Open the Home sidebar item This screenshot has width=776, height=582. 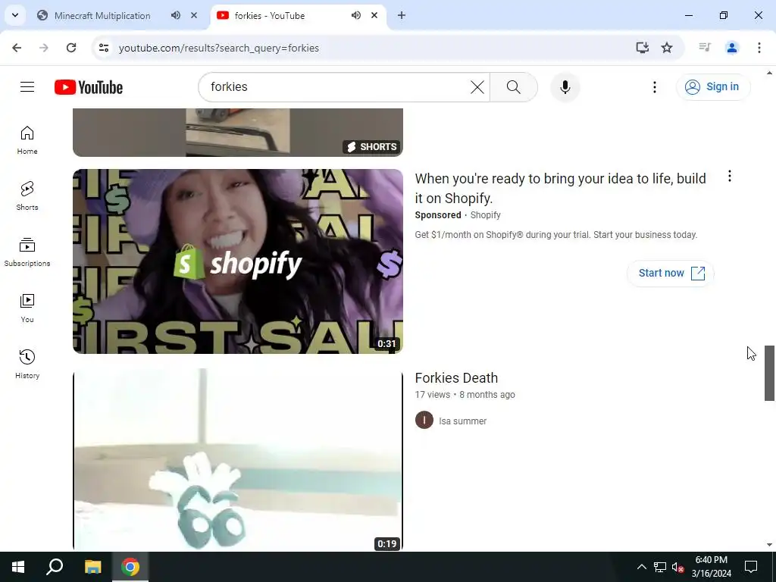point(27,140)
